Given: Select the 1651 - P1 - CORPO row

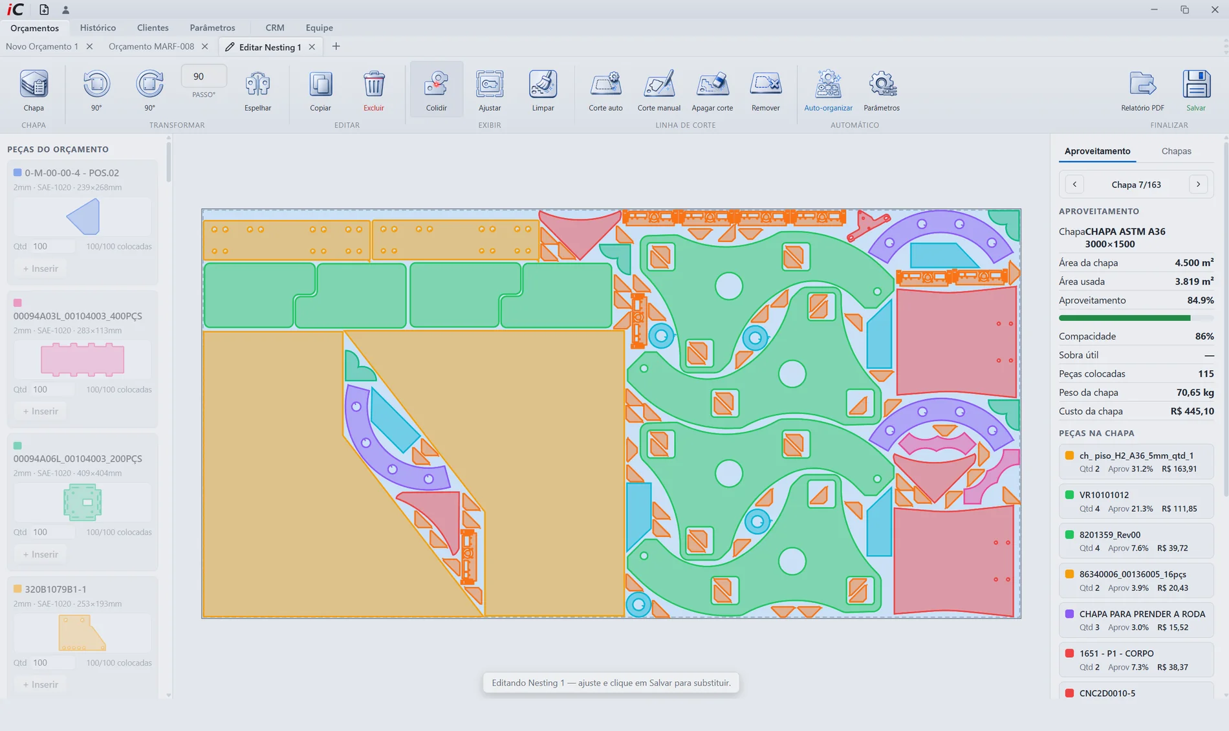Looking at the screenshot, I should (1136, 660).
